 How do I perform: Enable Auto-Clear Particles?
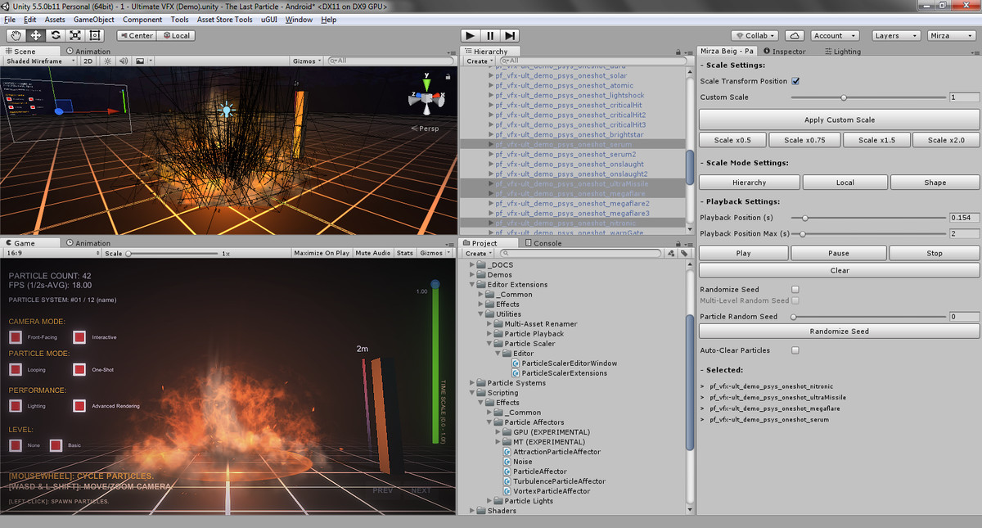[x=793, y=350]
